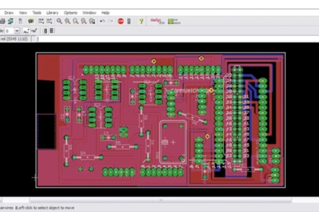This screenshot has height=212, width=319.
Task: Open the Angle value dropdown arrow
Action: click(17, 31)
